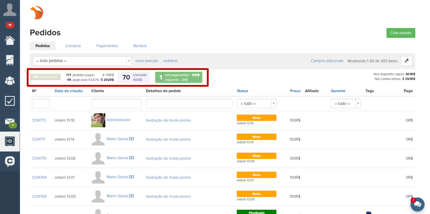Switch to the Compras tab

coord(73,46)
